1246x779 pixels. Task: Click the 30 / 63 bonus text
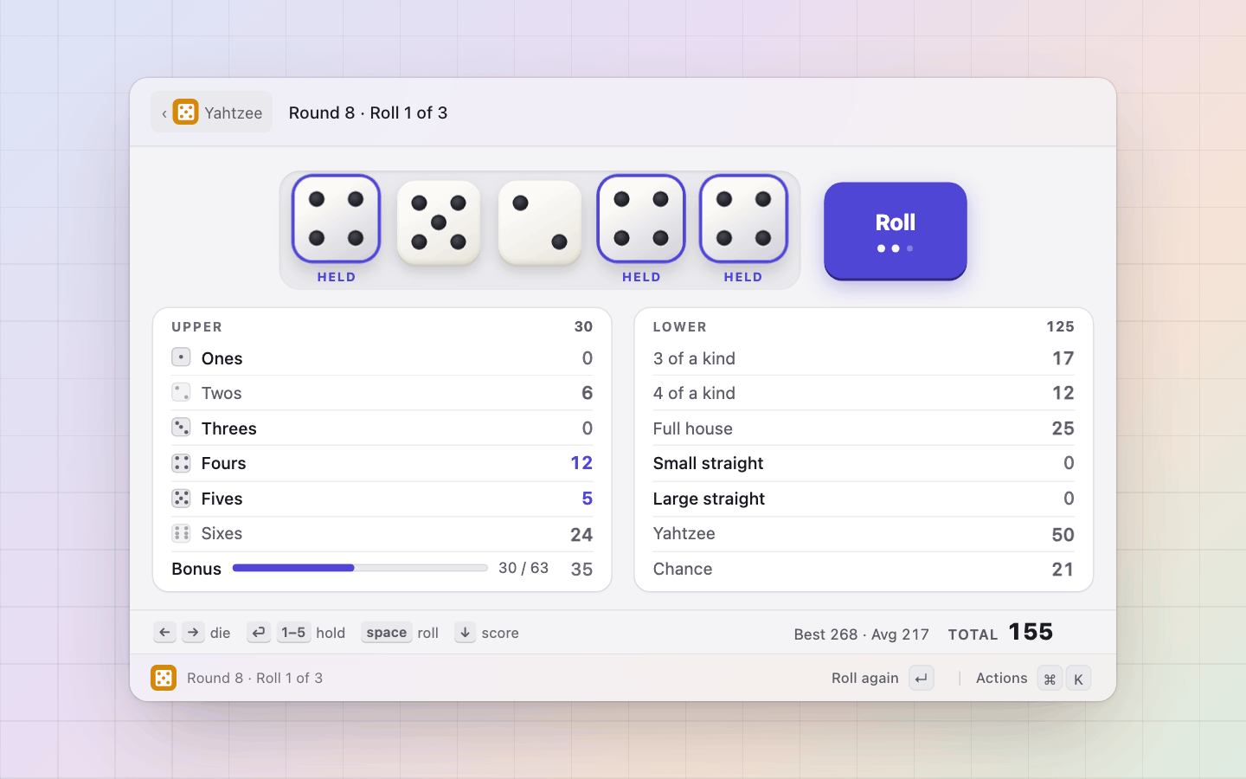(523, 568)
